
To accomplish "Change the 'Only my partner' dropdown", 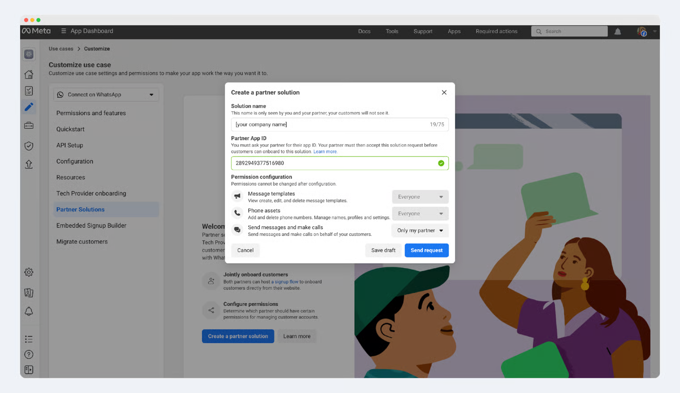I will 420,230.
